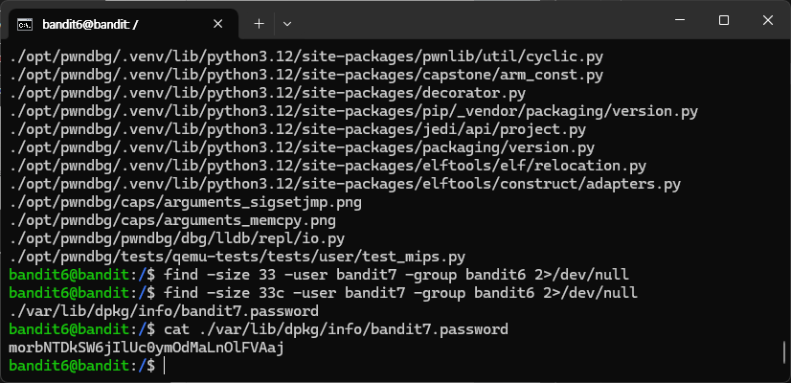Click the cat bandit7.password command line
The width and height of the screenshot is (791, 383).
tap(259, 329)
